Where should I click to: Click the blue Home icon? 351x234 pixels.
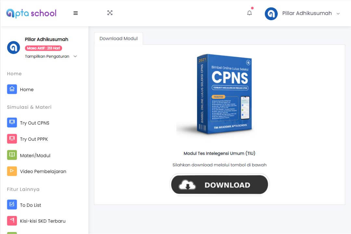point(12,89)
